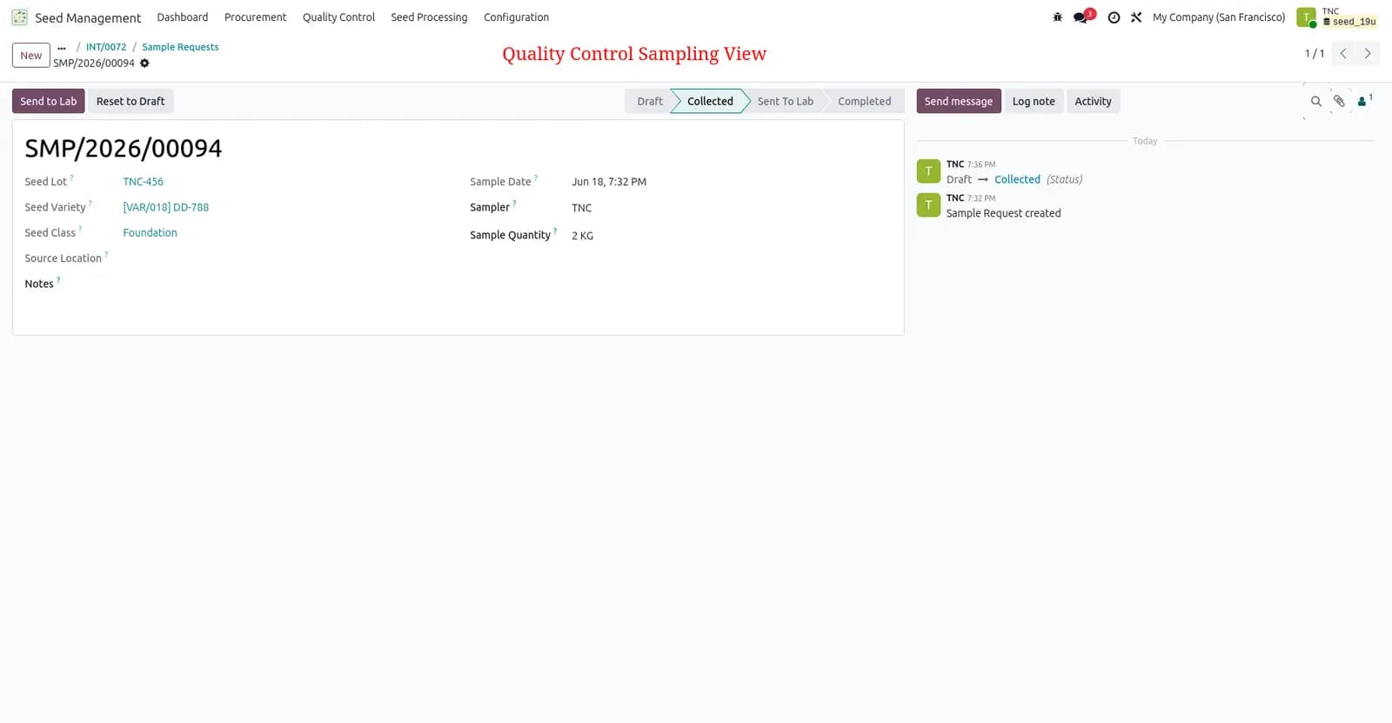
Task: Open the conversations chat icon
Action: click(x=1081, y=17)
